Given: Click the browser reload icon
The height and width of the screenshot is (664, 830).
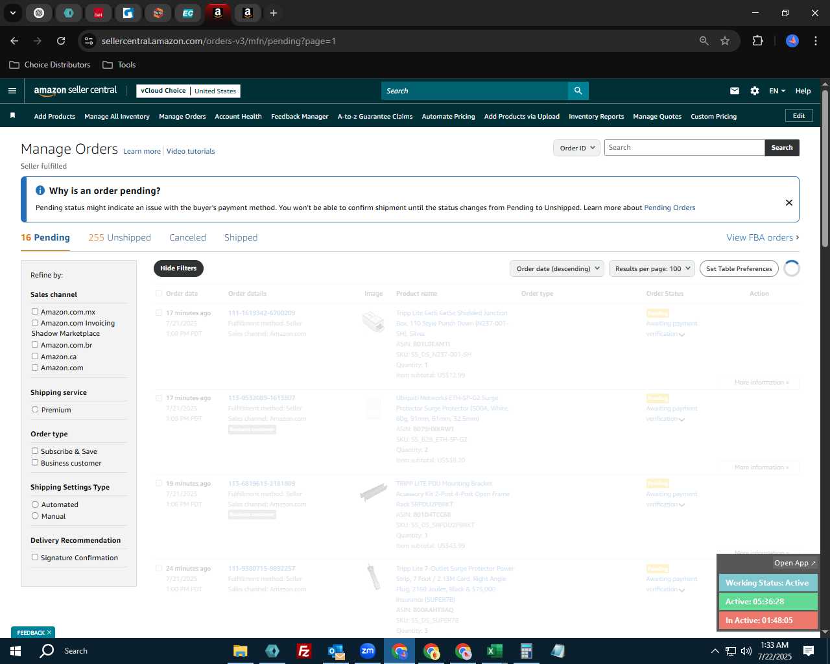Looking at the screenshot, I should [61, 41].
